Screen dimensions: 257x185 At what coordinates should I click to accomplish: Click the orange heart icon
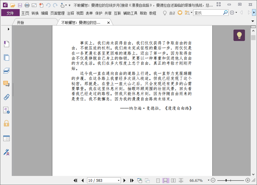pos(180,13)
